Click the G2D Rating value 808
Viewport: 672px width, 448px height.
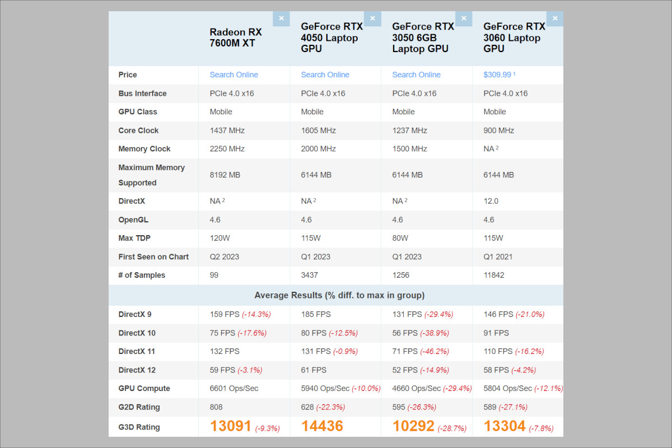click(x=216, y=407)
